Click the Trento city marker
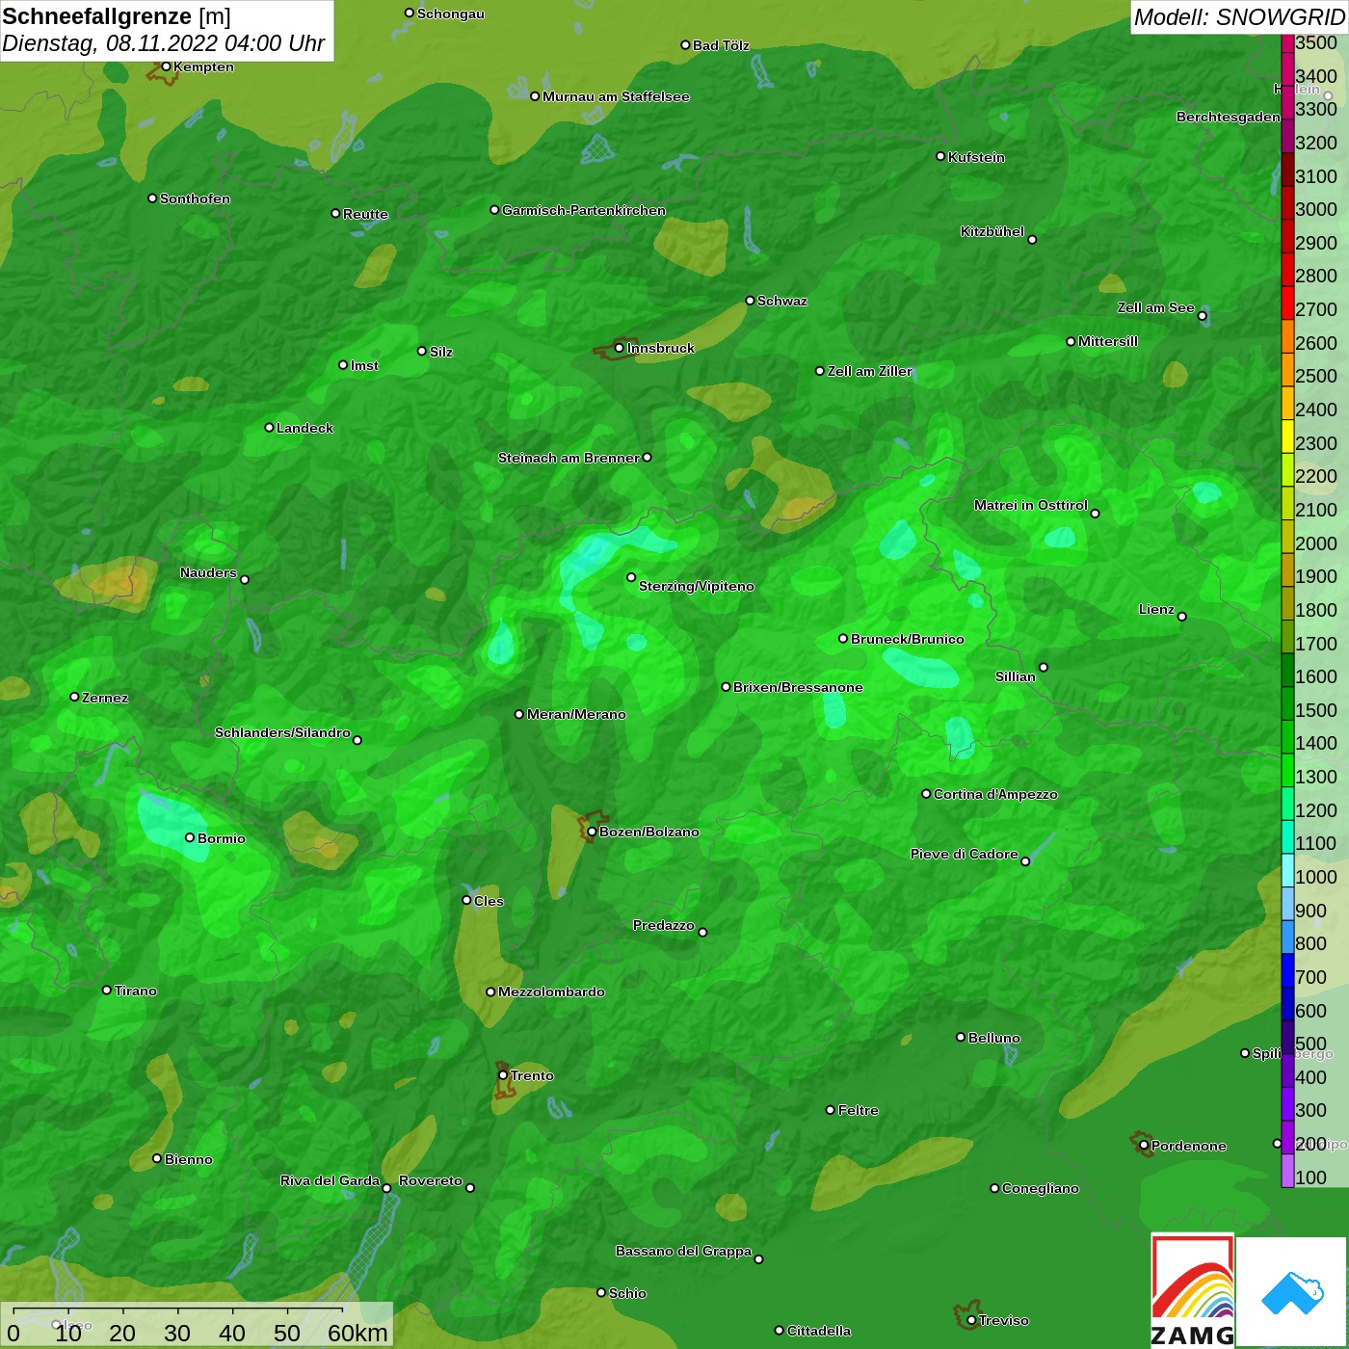Screen dimensions: 1349x1349 point(503,1075)
